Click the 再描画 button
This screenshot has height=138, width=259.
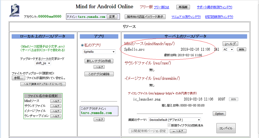(x=183, y=7)
